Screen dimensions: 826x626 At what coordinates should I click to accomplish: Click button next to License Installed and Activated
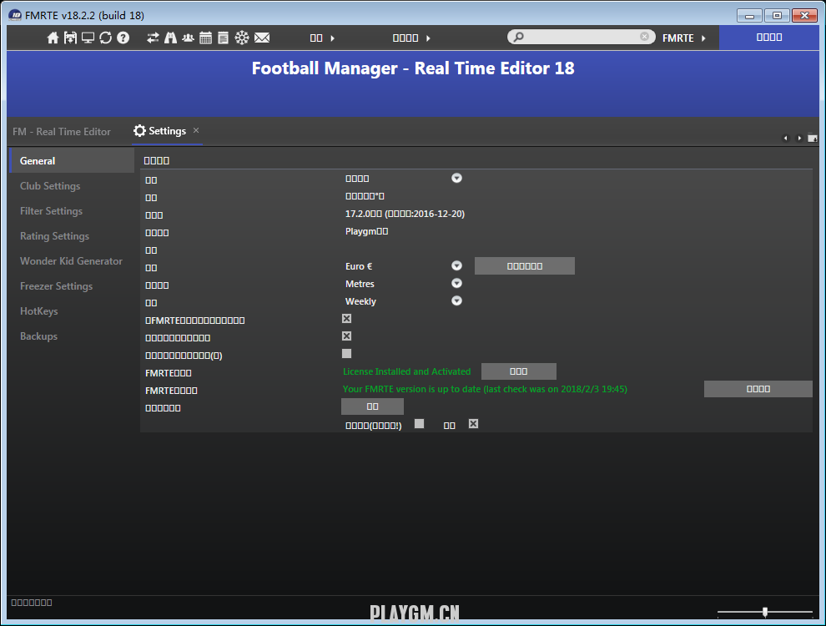[518, 371]
